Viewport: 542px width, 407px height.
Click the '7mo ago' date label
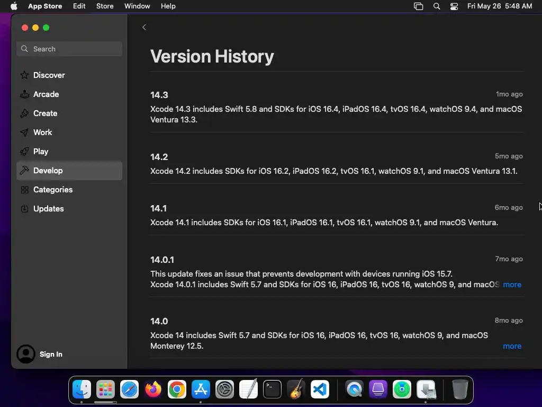(x=509, y=259)
